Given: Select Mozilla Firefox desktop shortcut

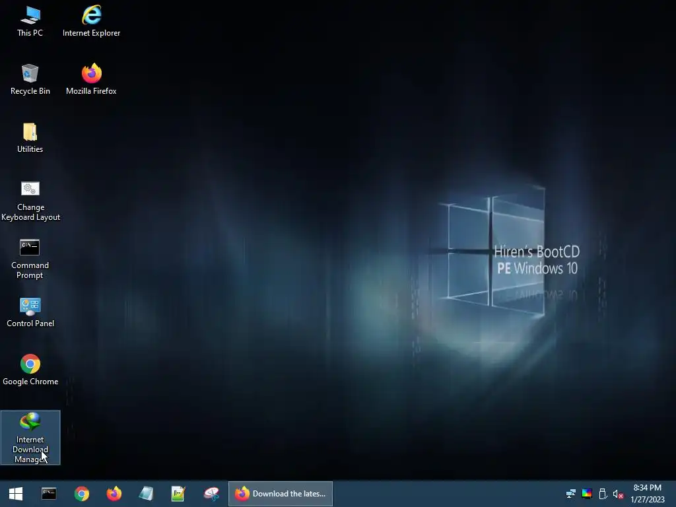Looking at the screenshot, I should click(x=91, y=80).
